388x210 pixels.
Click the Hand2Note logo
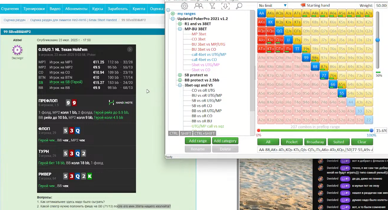pyautogui.click(x=121, y=103)
